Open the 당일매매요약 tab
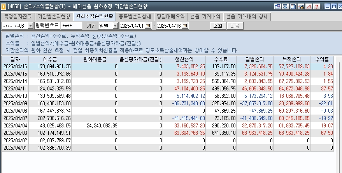342x173 pixels. [x=171, y=17]
